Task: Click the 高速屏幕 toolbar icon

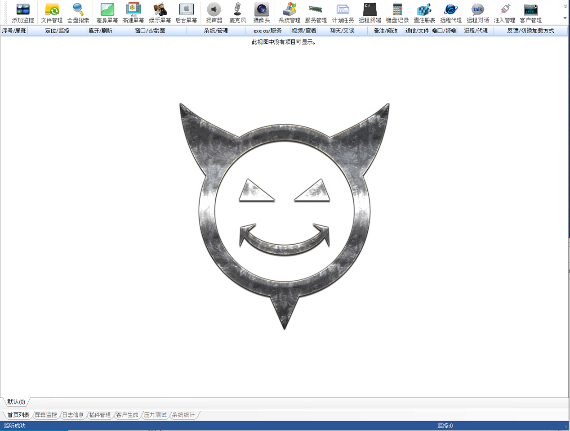Action: tap(133, 13)
